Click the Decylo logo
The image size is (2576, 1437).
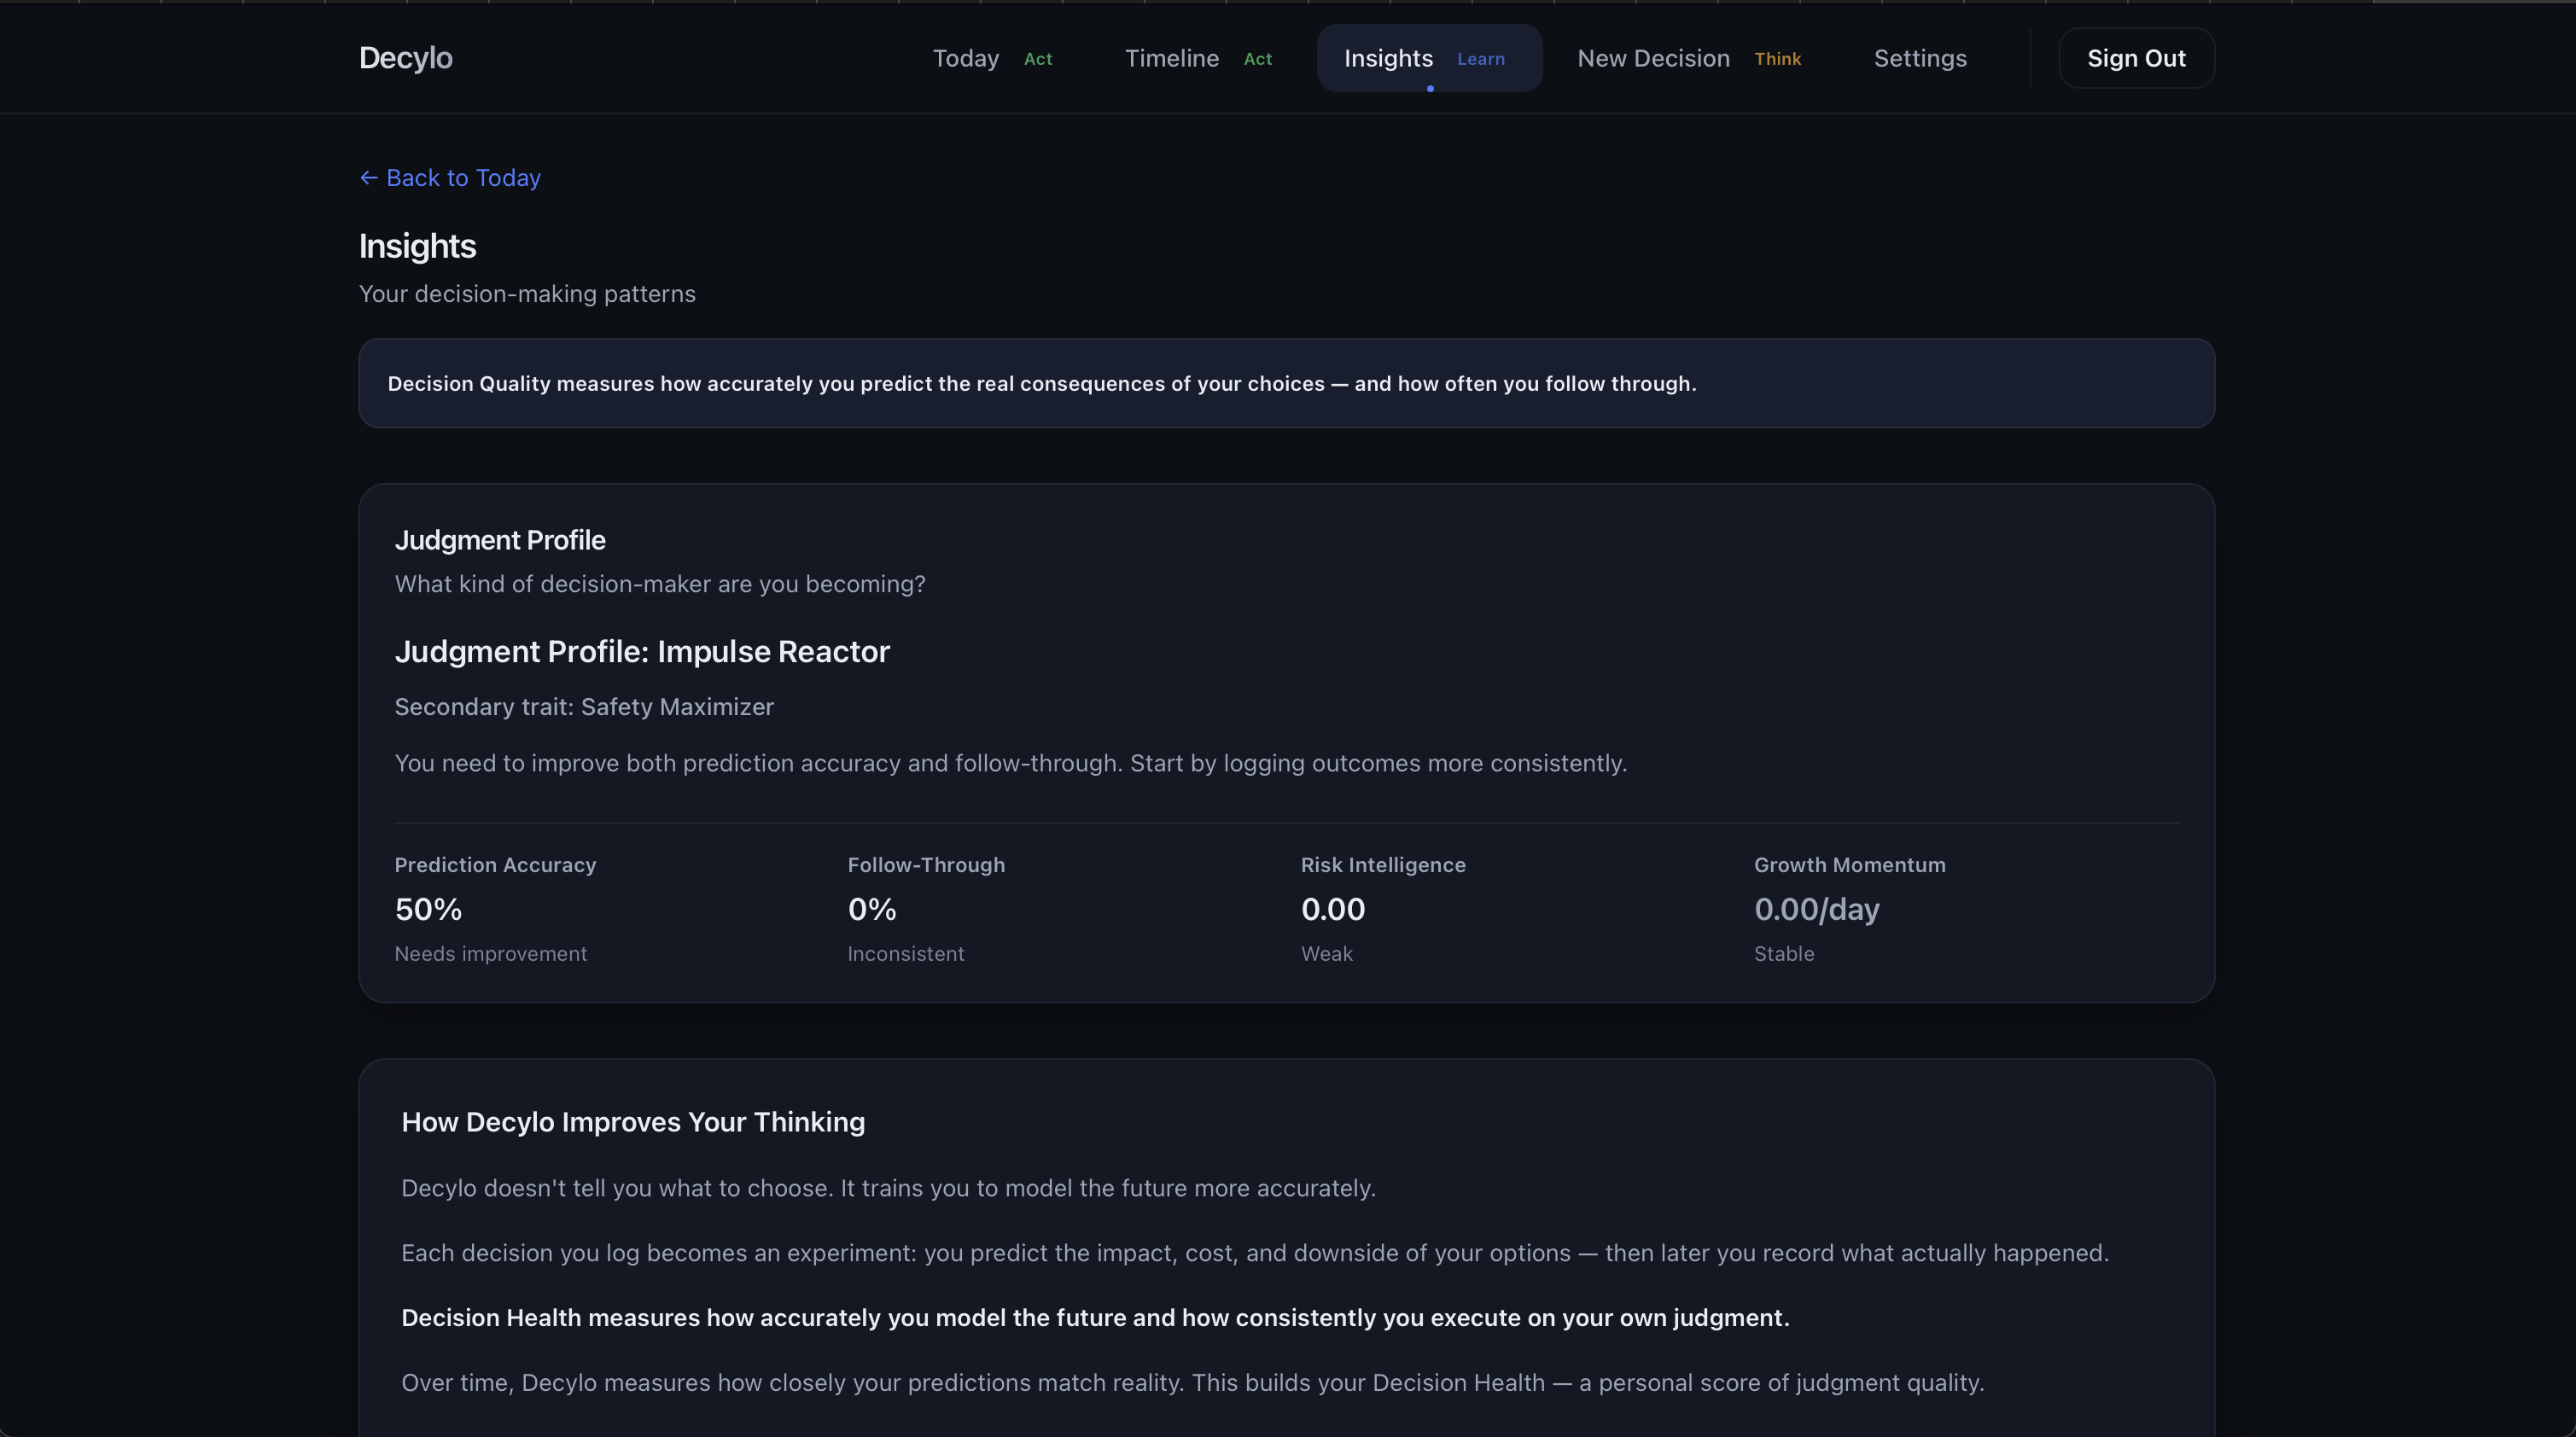point(405,58)
